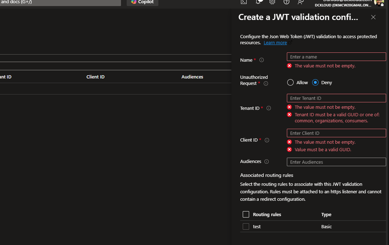Click the info icon next to Audiences
Image resolution: width=389 pixels, height=245 pixels.
point(267,162)
